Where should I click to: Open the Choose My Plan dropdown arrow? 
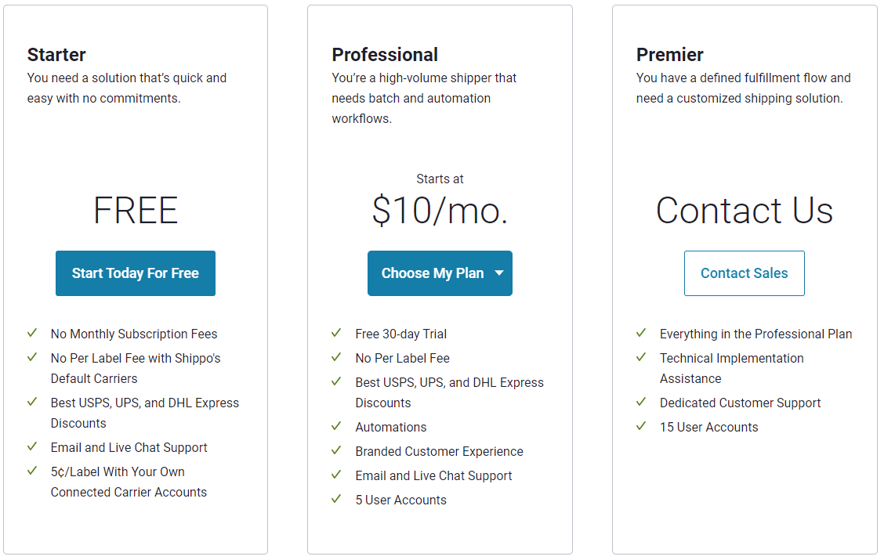point(499,273)
